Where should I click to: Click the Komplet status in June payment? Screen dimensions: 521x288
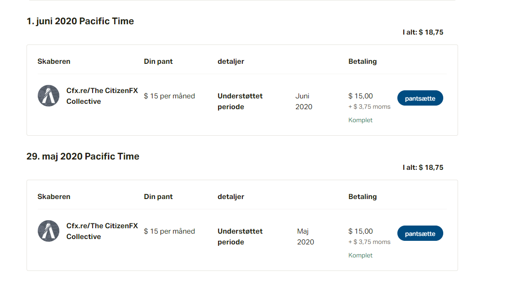361,120
